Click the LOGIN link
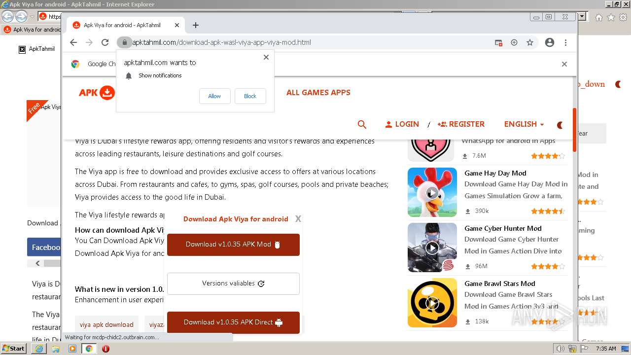This screenshot has width=631, height=355. [x=402, y=124]
